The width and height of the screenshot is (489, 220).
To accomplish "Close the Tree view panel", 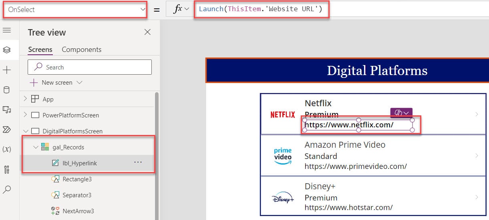I will 147,32.
